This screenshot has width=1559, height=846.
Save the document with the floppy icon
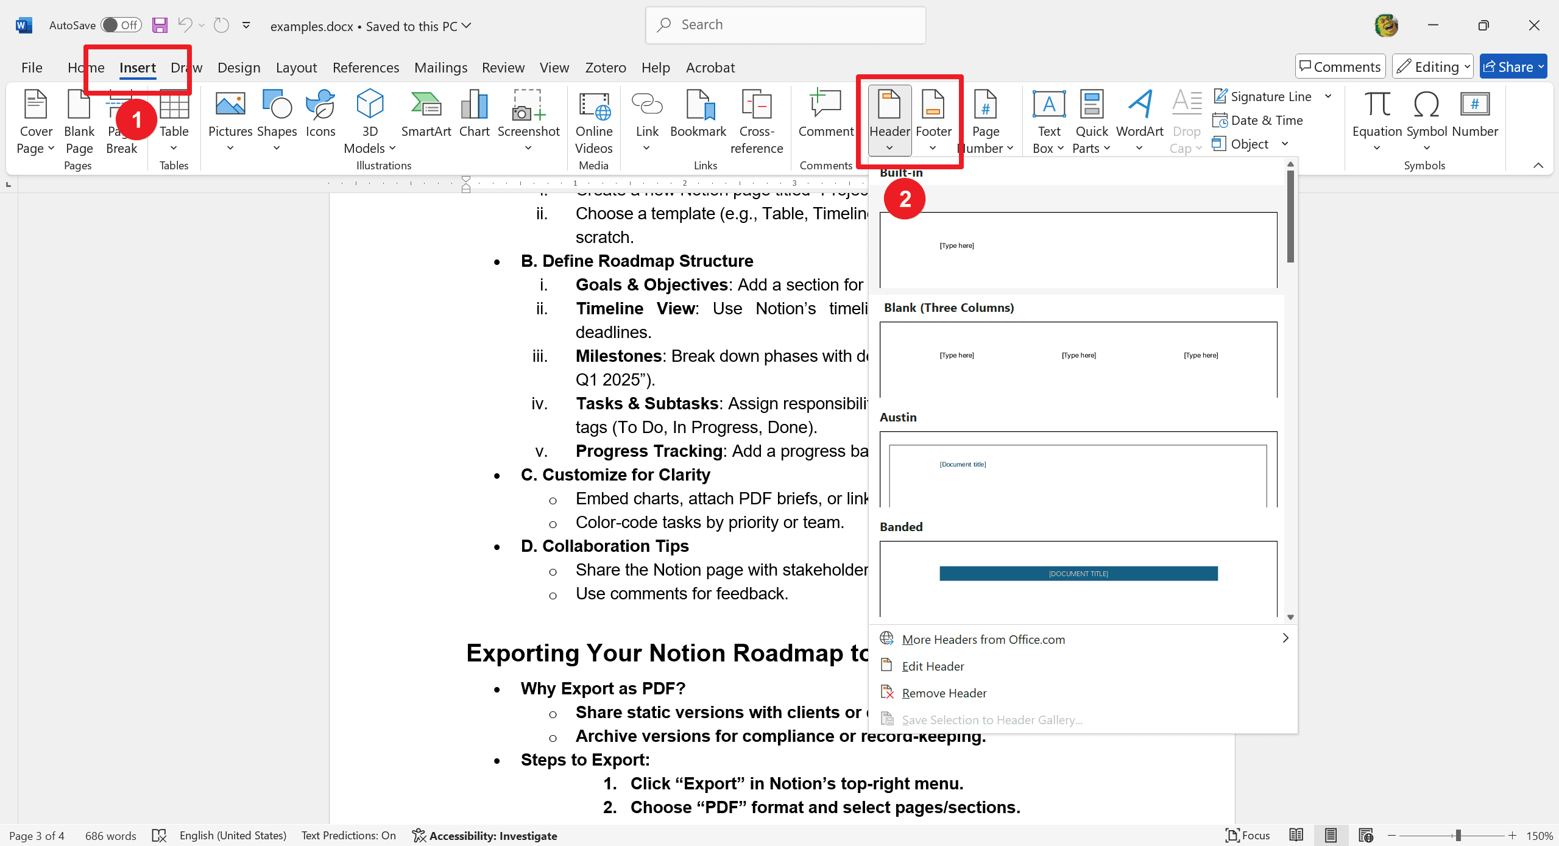point(160,25)
